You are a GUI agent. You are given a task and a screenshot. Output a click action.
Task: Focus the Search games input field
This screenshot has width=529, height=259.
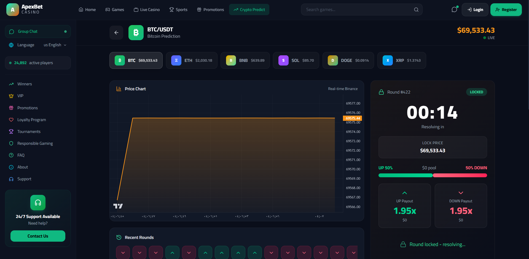pos(362,10)
